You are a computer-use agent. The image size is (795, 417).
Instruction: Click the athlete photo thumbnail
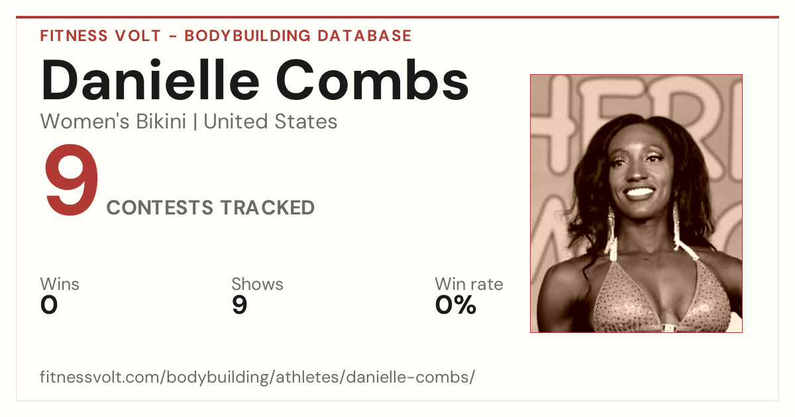636,203
